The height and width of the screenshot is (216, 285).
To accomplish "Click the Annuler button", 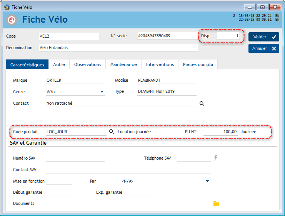I will pos(263,49).
